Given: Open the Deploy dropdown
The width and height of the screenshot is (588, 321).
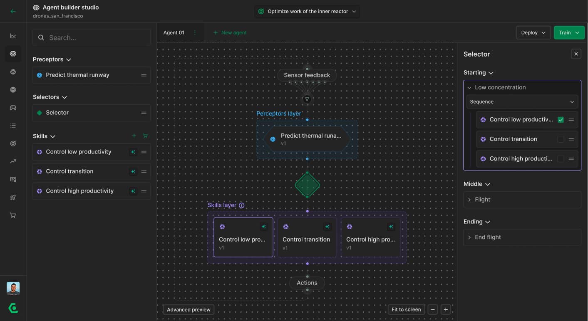Looking at the screenshot, I should pyautogui.click(x=533, y=32).
